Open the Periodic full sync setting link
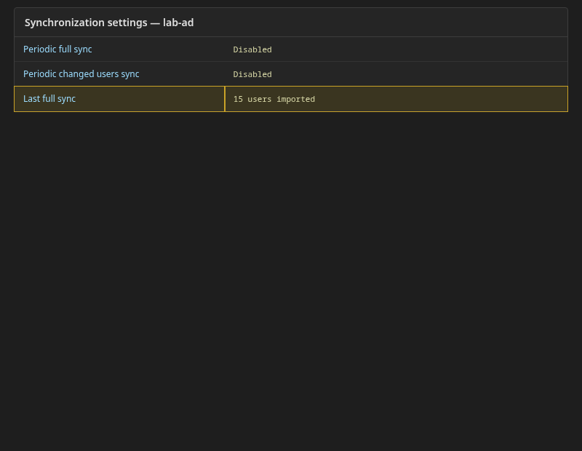582x451 pixels. (x=57, y=49)
